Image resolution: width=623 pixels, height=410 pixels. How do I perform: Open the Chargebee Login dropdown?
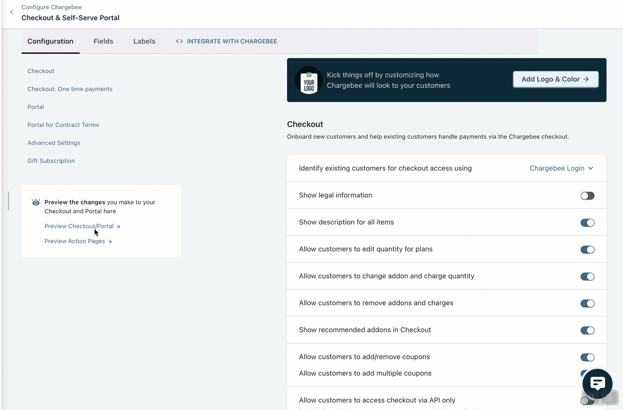coord(561,168)
